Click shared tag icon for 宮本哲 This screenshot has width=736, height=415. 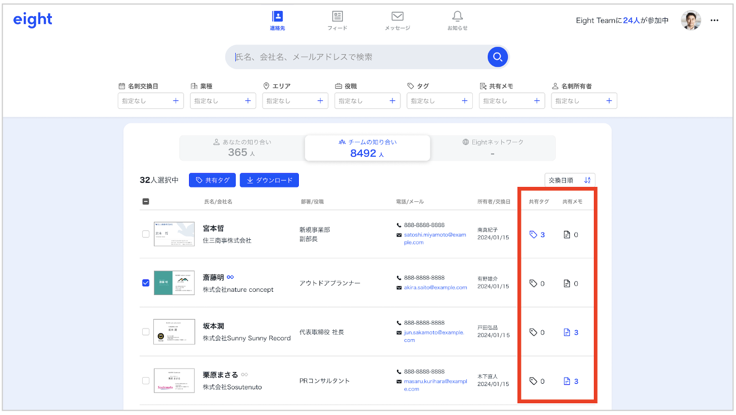534,235
